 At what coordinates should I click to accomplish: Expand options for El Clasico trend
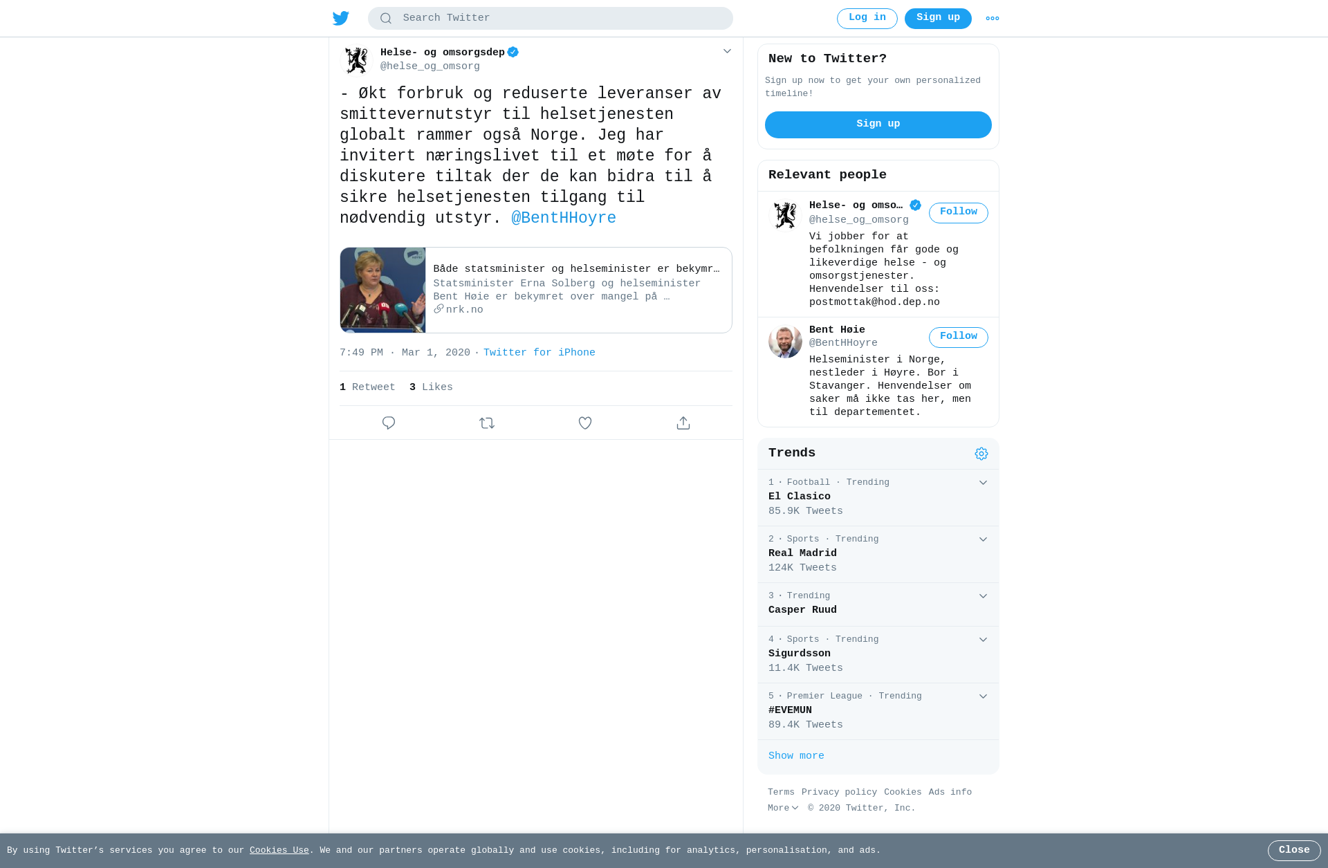click(x=983, y=483)
